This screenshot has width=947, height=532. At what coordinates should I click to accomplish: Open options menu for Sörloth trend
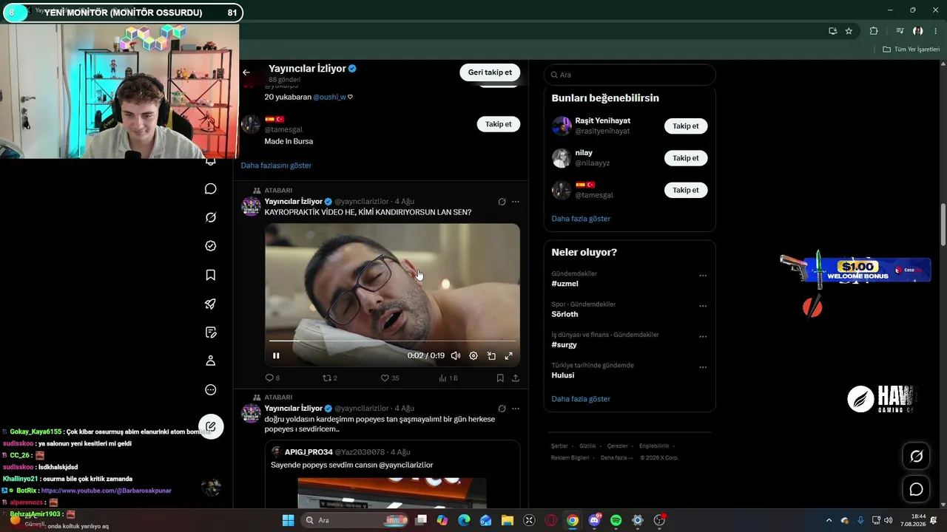tap(703, 306)
